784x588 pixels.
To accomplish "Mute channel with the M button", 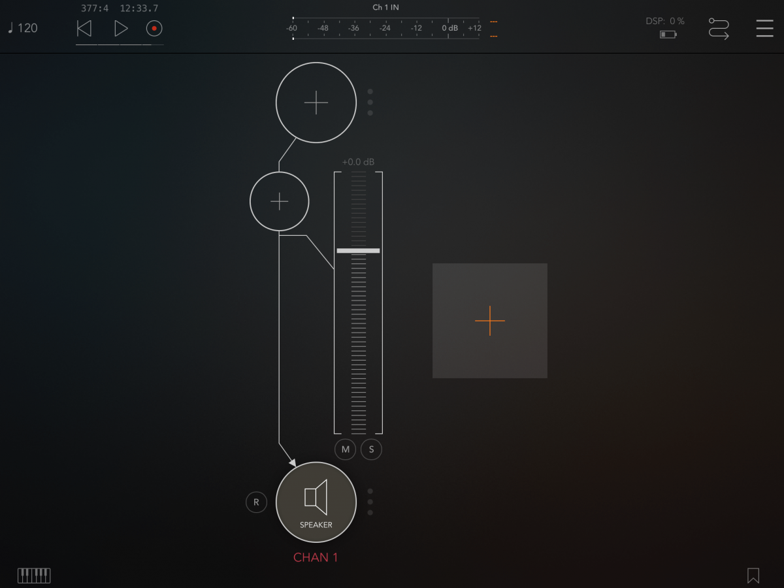I will 346,449.
